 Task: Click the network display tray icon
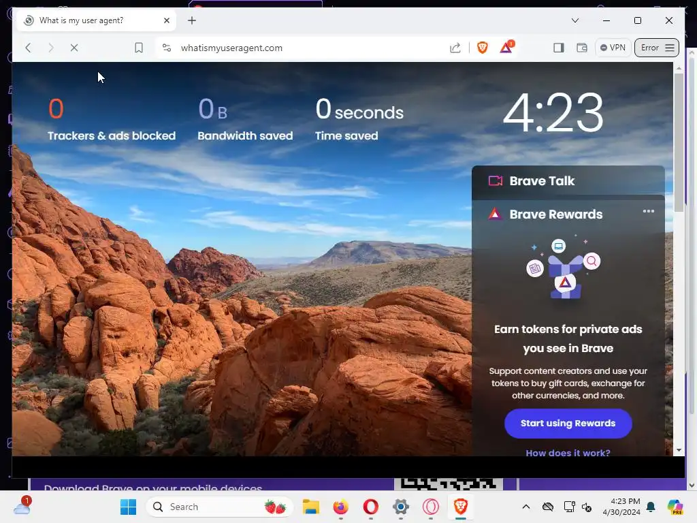point(569,507)
